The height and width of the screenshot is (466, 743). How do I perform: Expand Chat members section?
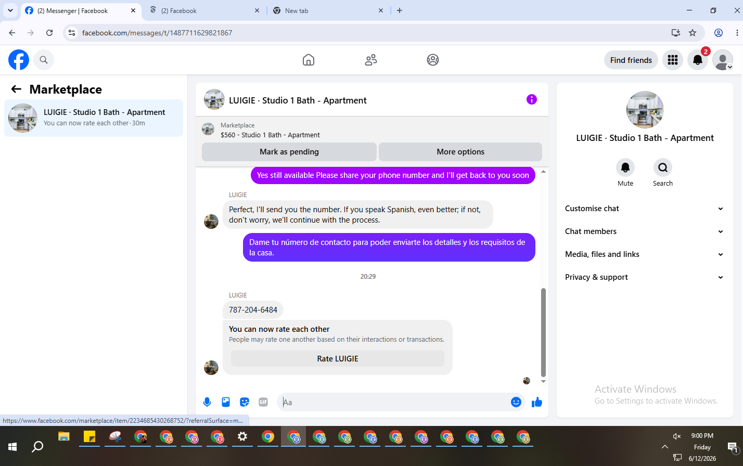click(645, 231)
